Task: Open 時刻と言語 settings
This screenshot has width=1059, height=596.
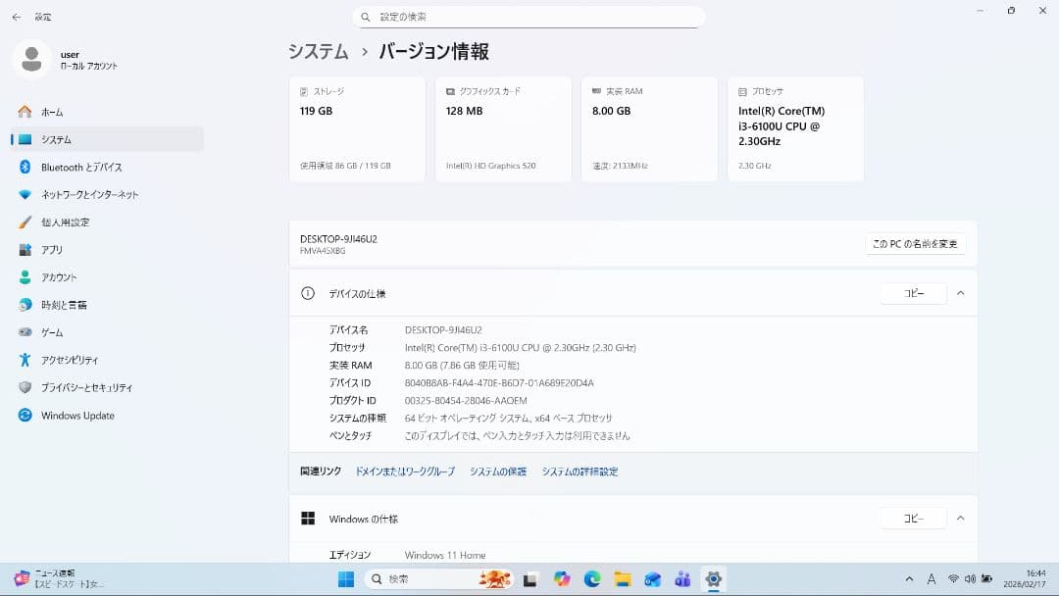Action: click(64, 305)
